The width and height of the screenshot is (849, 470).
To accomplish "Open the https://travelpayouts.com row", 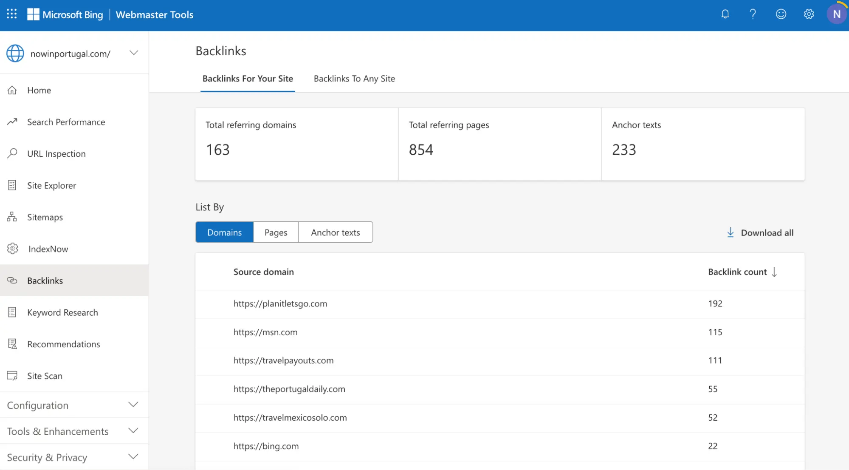I will [x=500, y=361].
